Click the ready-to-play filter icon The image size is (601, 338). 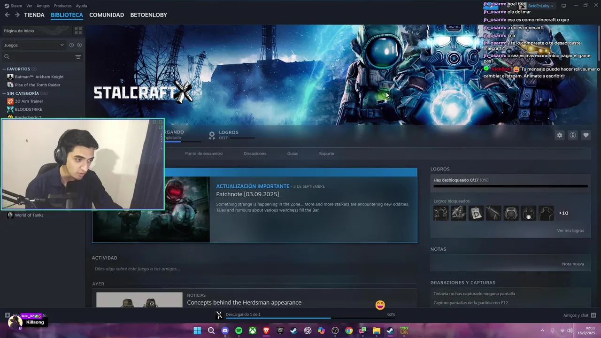[x=79, y=45]
